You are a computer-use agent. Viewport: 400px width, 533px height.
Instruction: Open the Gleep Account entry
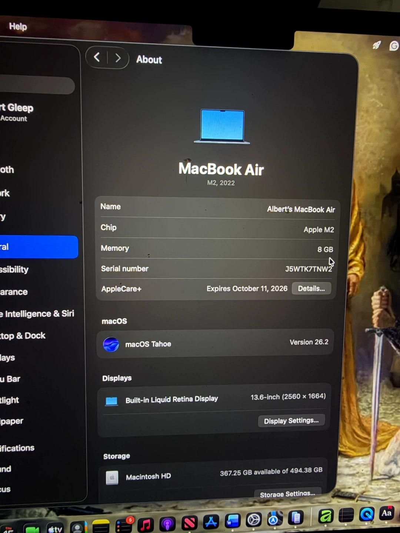[x=18, y=112]
